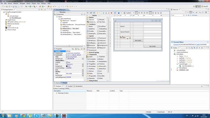Pick the JTextField component in Palette
This screenshot has width=210, height=118.
(x=101, y=57)
